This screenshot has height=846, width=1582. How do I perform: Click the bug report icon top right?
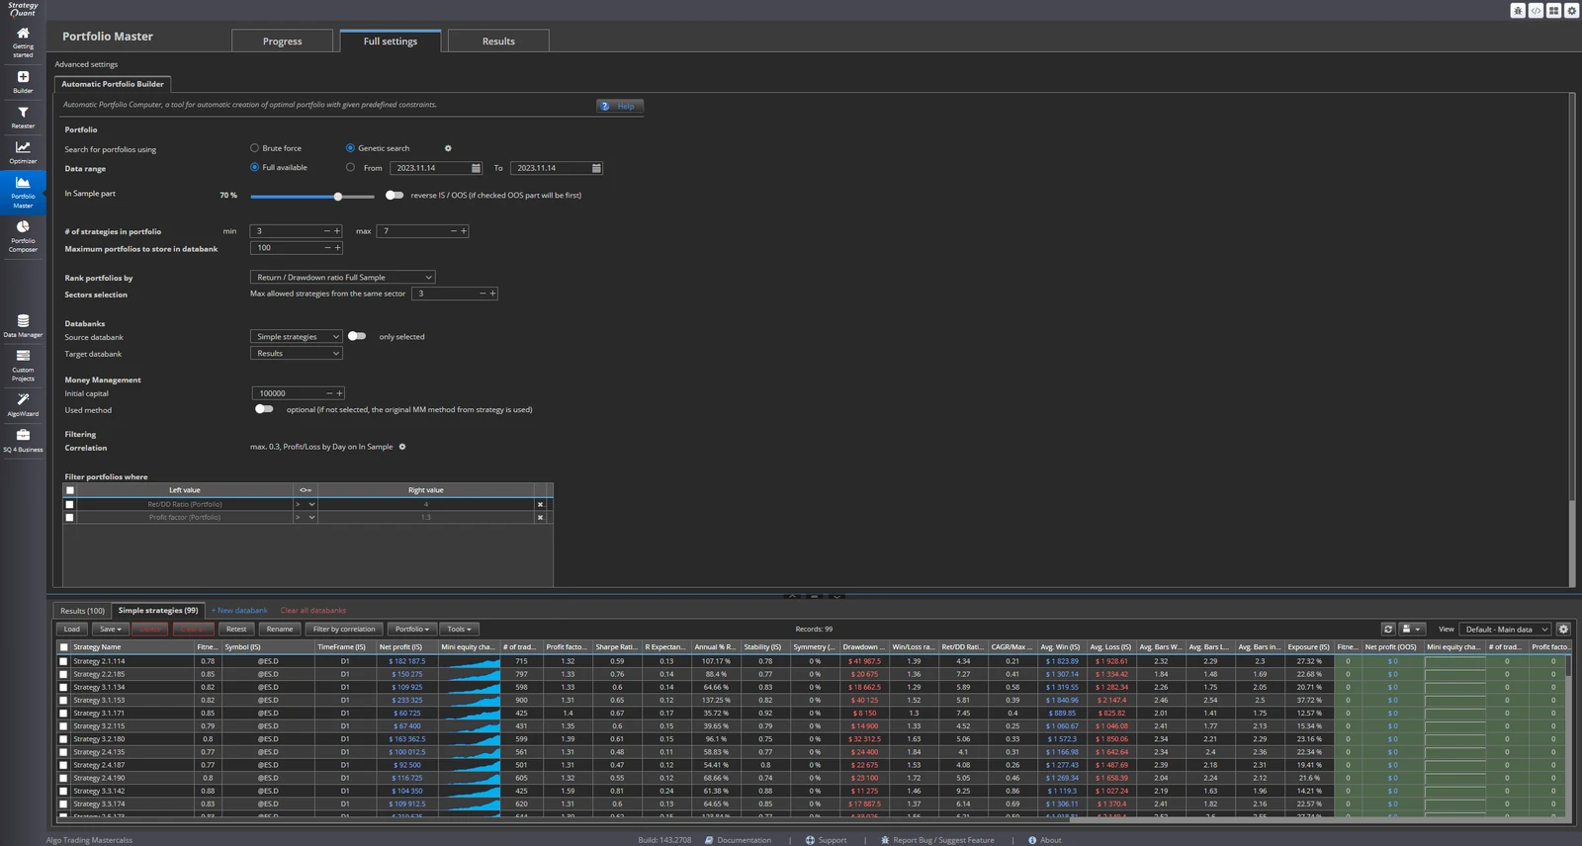1518,10
